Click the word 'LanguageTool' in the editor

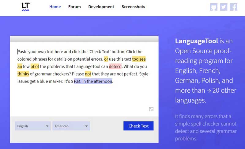tap(87, 66)
